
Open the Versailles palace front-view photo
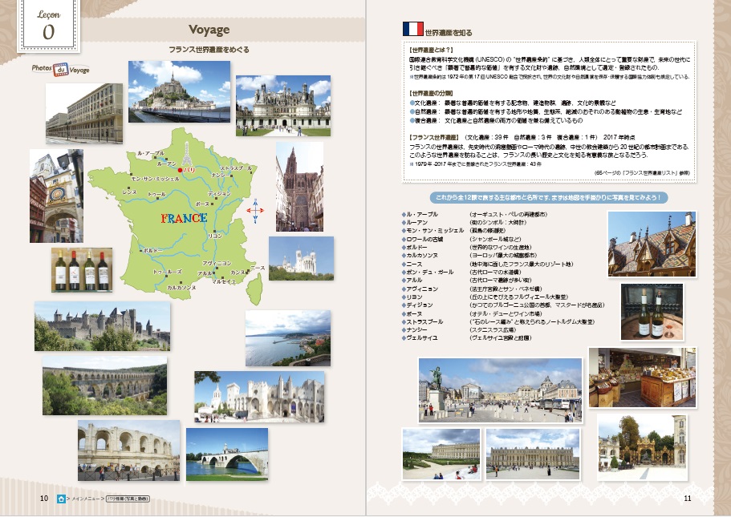coord(533,454)
